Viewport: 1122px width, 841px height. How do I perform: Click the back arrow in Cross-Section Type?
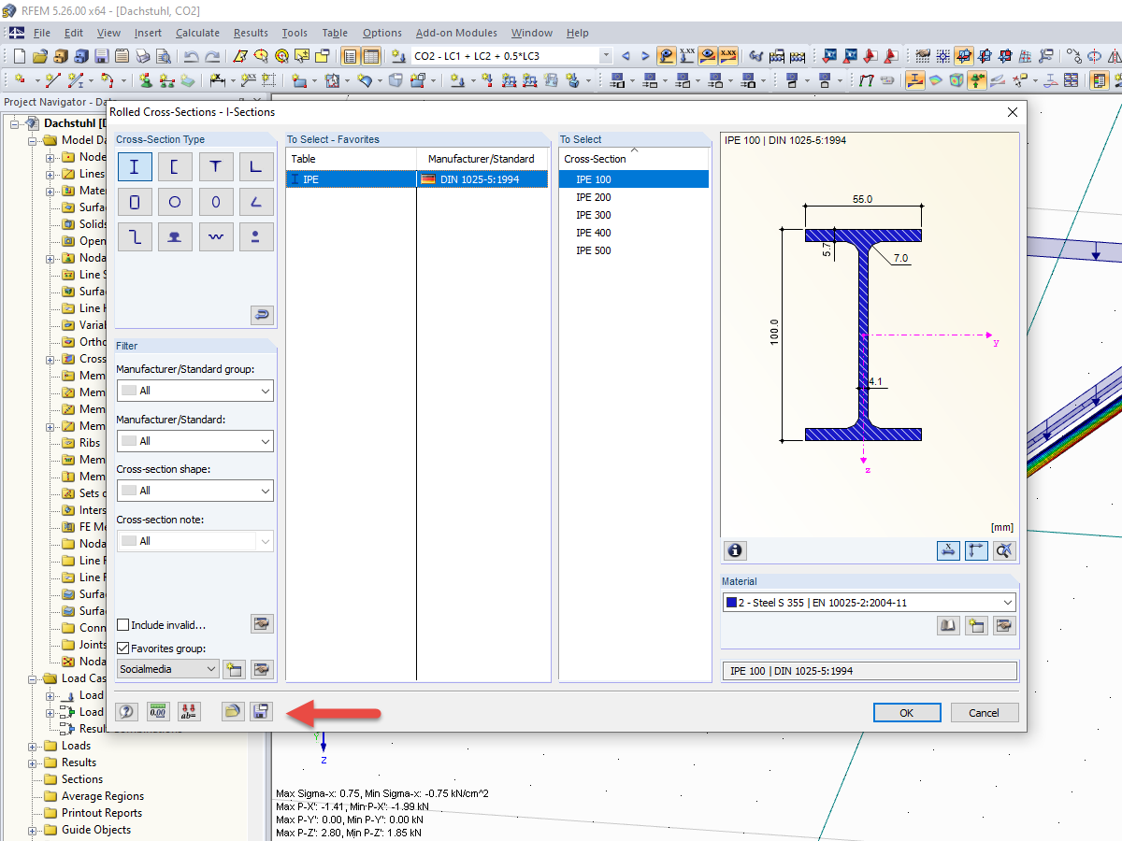click(262, 315)
